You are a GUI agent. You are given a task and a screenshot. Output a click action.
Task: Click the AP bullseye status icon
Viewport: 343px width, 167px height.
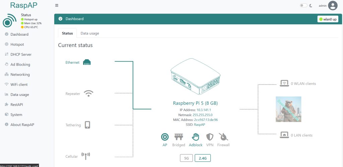[165, 137]
